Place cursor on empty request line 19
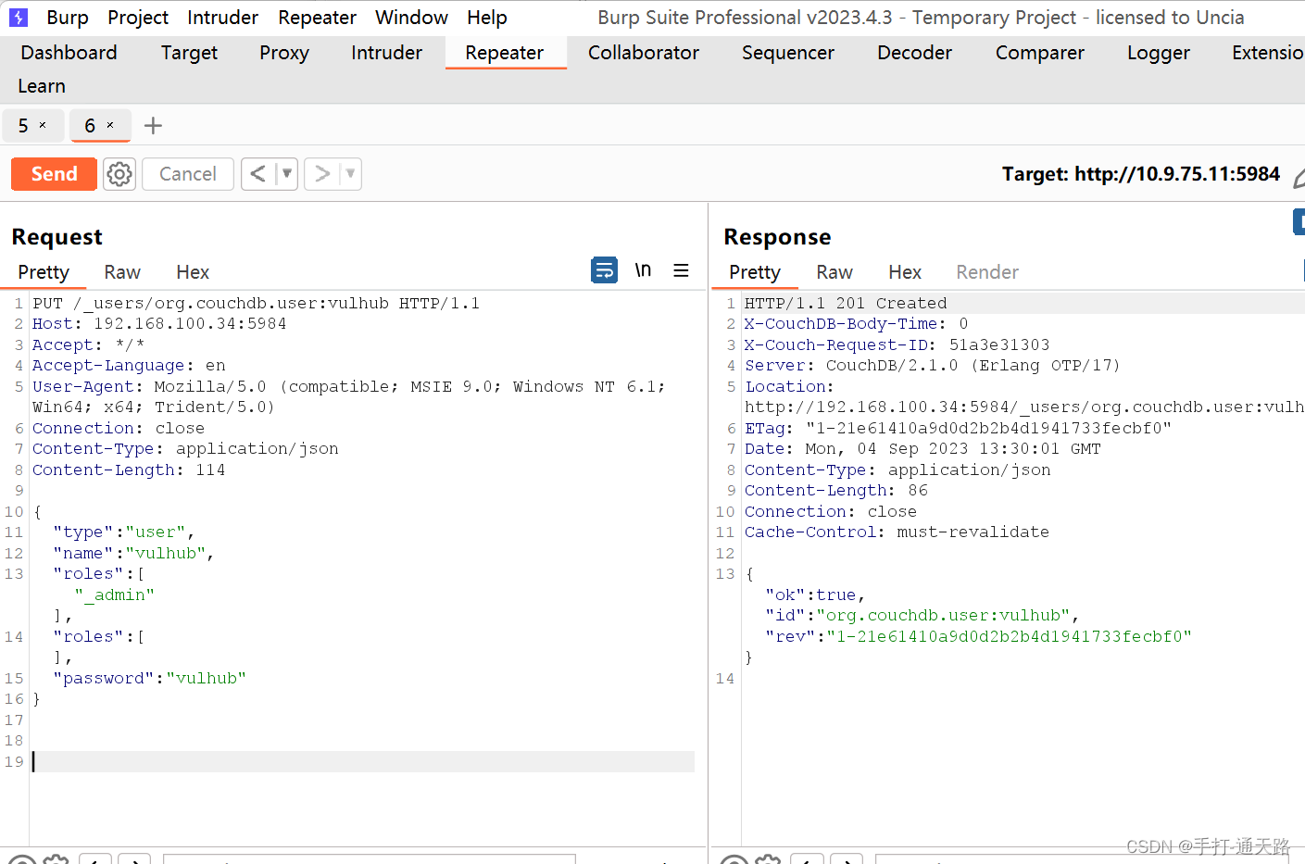Image resolution: width=1305 pixels, height=864 pixels. pyautogui.click(x=362, y=761)
